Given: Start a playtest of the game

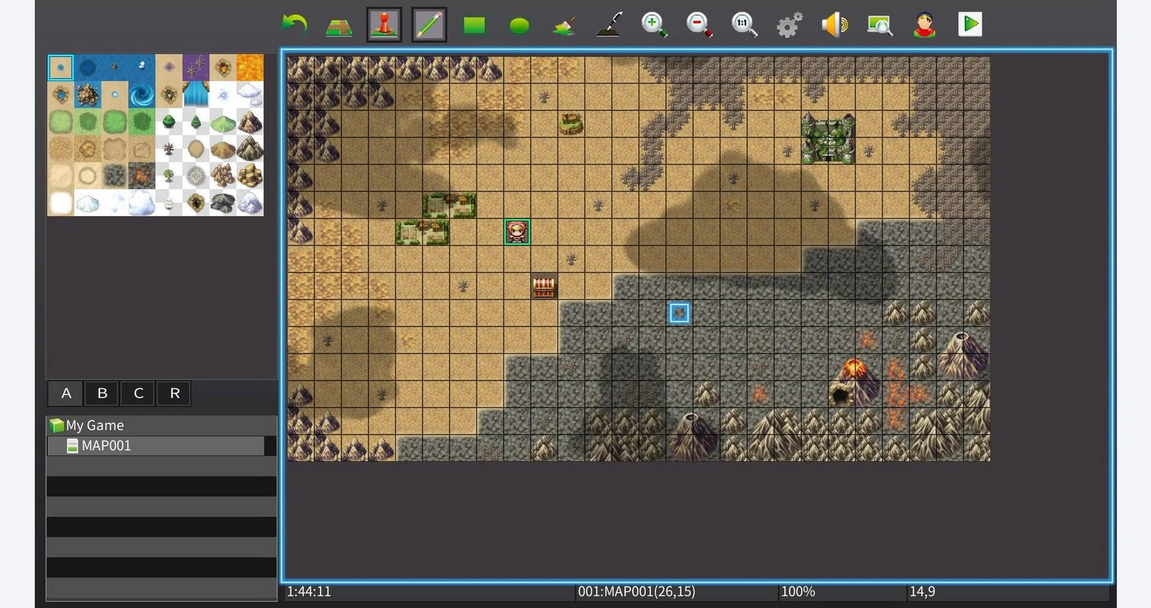Looking at the screenshot, I should [x=970, y=24].
